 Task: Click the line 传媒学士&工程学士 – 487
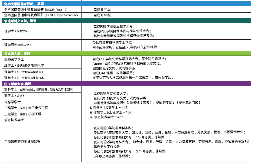tap(111, 112)
